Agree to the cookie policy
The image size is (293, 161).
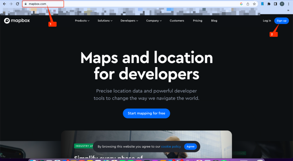pos(190,147)
